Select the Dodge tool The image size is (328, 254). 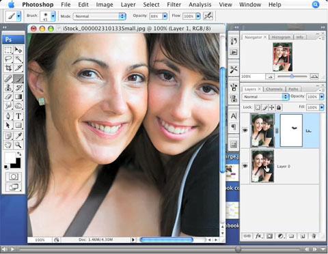pyautogui.click(x=18, y=106)
